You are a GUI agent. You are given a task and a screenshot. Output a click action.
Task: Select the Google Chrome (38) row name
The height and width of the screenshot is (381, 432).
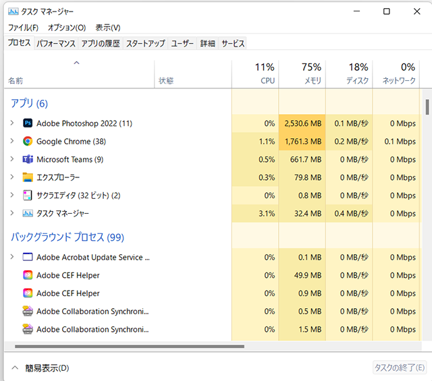click(x=71, y=142)
